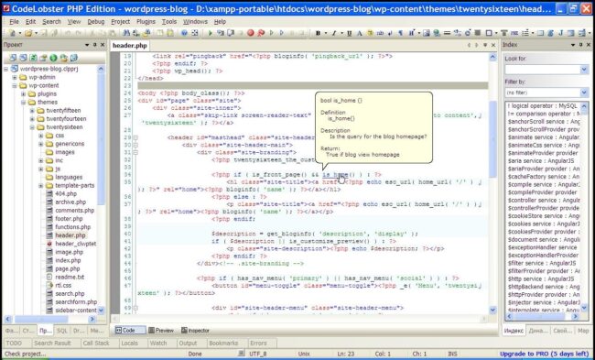Apply Italic formatting with the I icon
This screenshot has width=595, height=360.
pos(334,33)
